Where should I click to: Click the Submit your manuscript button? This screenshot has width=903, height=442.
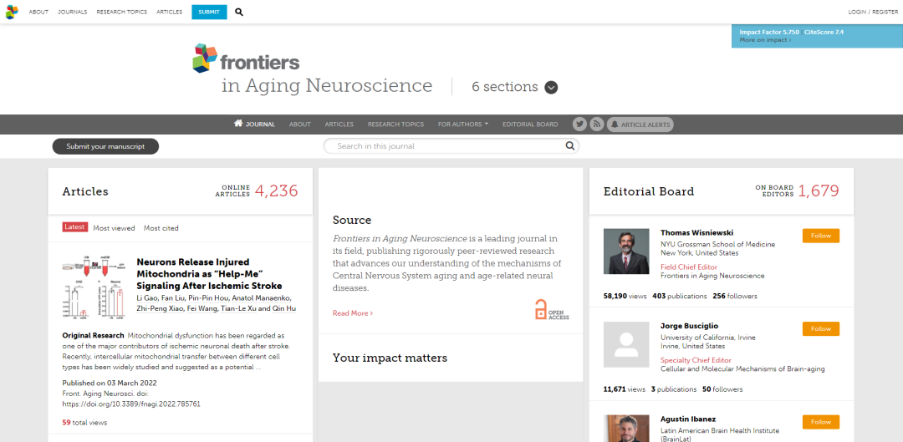pos(105,146)
